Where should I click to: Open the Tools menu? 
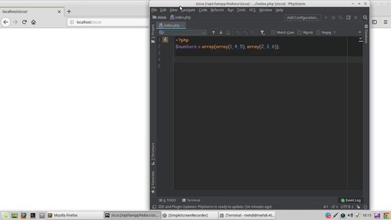click(x=241, y=10)
